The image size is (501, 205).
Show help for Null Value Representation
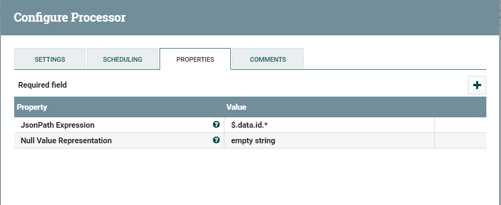tap(216, 140)
